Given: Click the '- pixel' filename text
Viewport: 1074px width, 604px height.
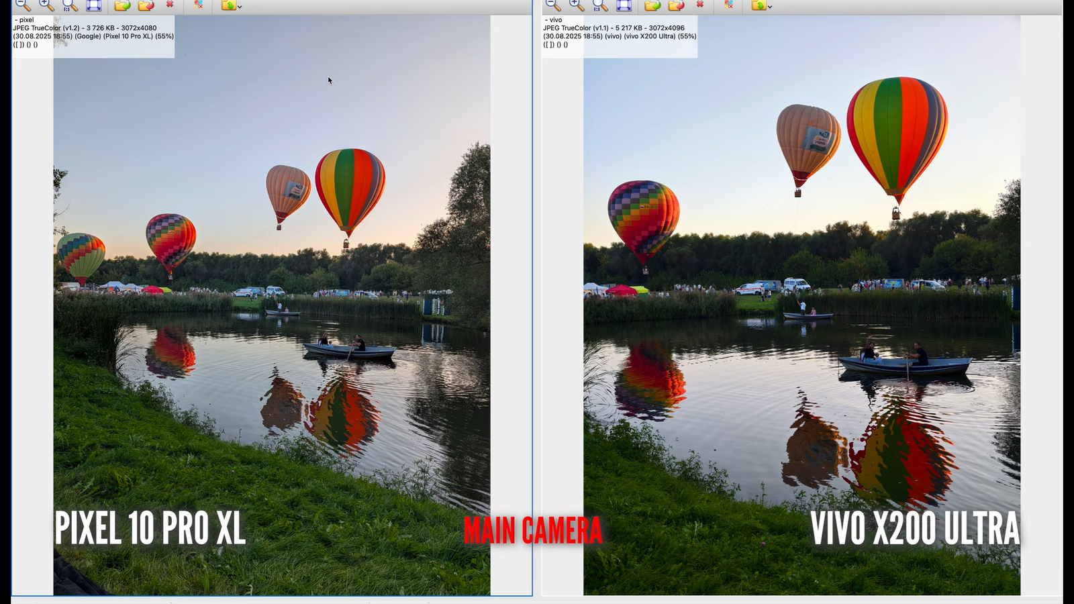Looking at the screenshot, I should point(24,20).
